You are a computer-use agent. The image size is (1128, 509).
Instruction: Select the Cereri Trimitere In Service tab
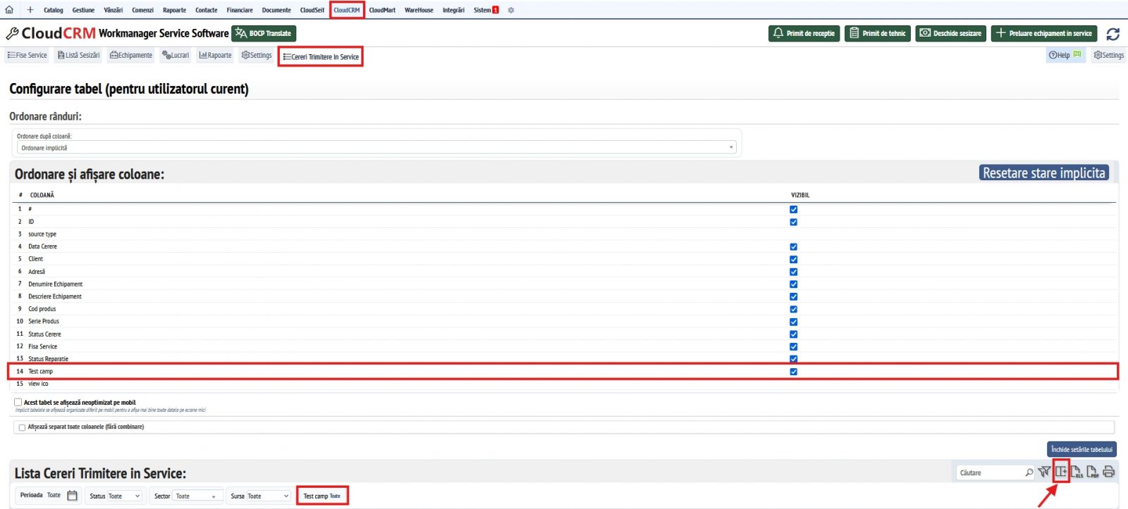321,57
